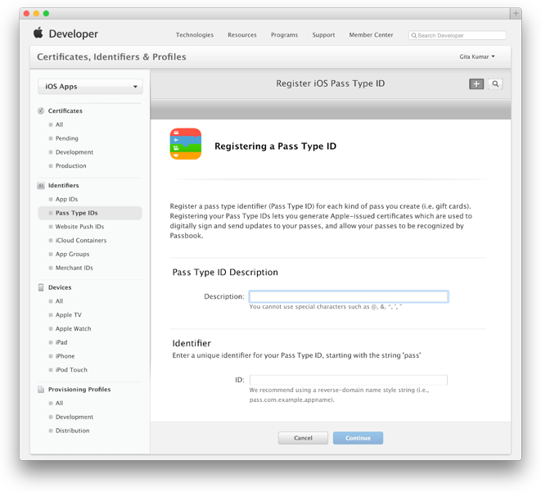This screenshot has width=541, height=492.
Task: Click the plus add button icon
Action: tap(476, 84)
